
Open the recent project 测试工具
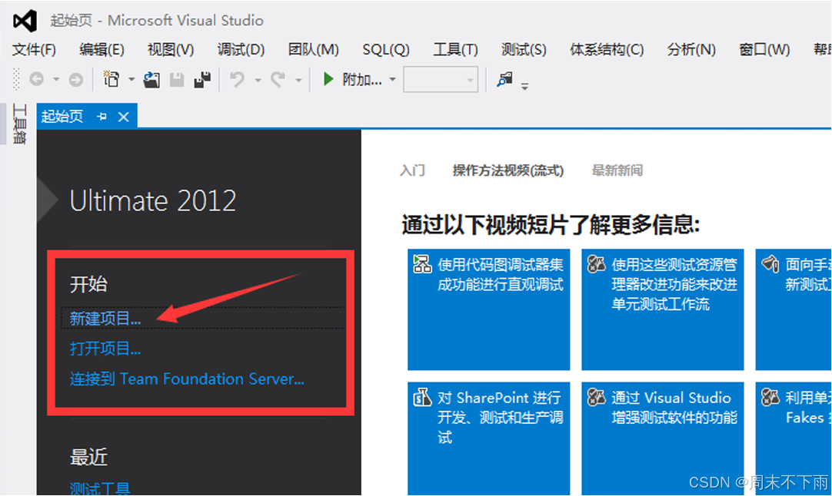[100, 488]
